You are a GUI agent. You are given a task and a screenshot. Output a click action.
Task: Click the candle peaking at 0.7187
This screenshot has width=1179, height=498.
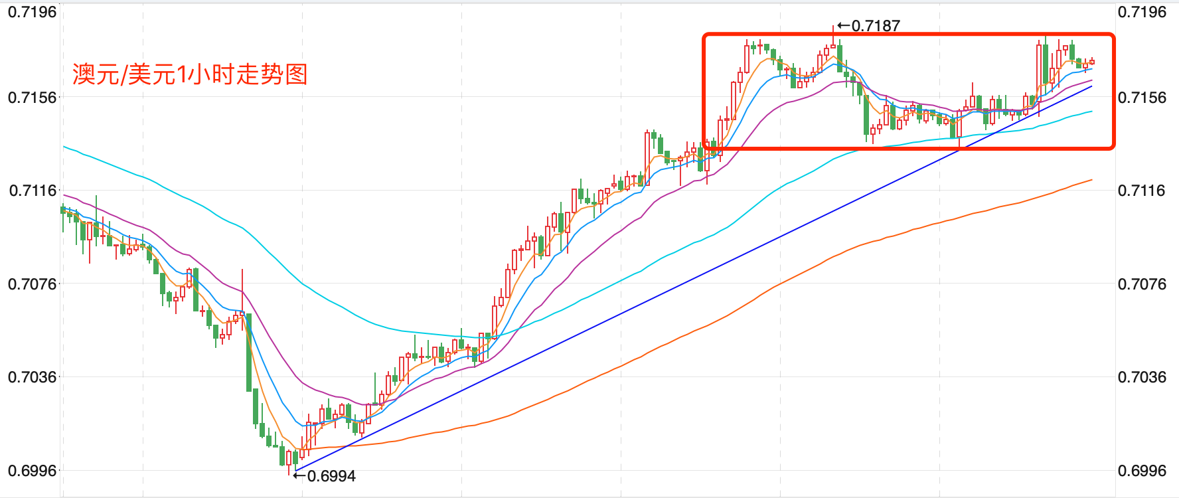833,40
